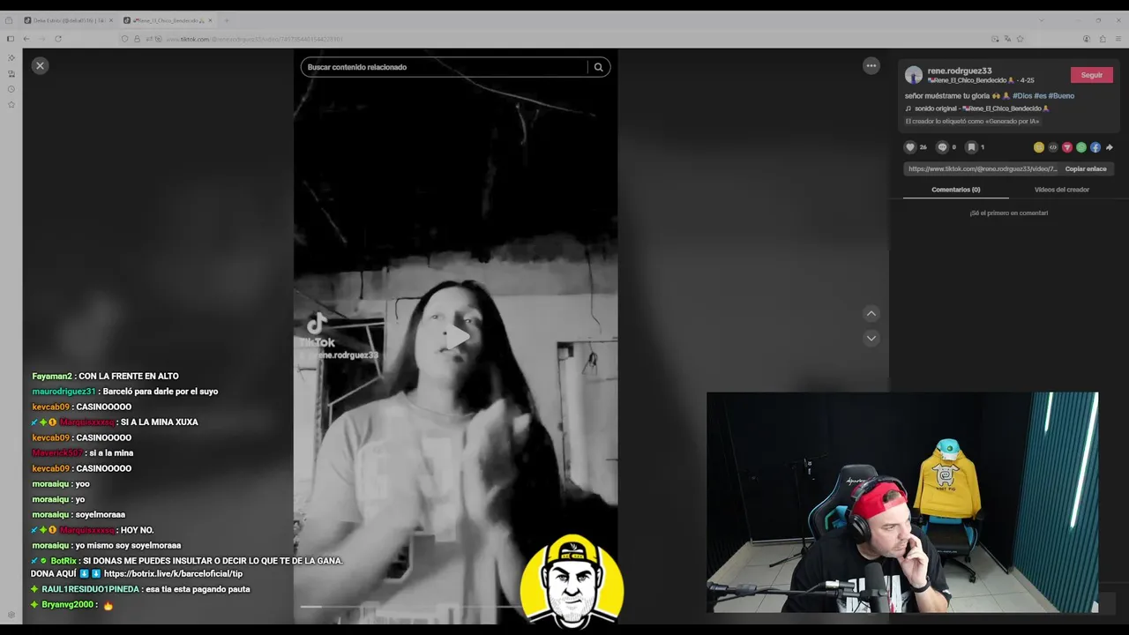Share the video via Facebook icon
1129x635 pixels.
coord(1095,147)
